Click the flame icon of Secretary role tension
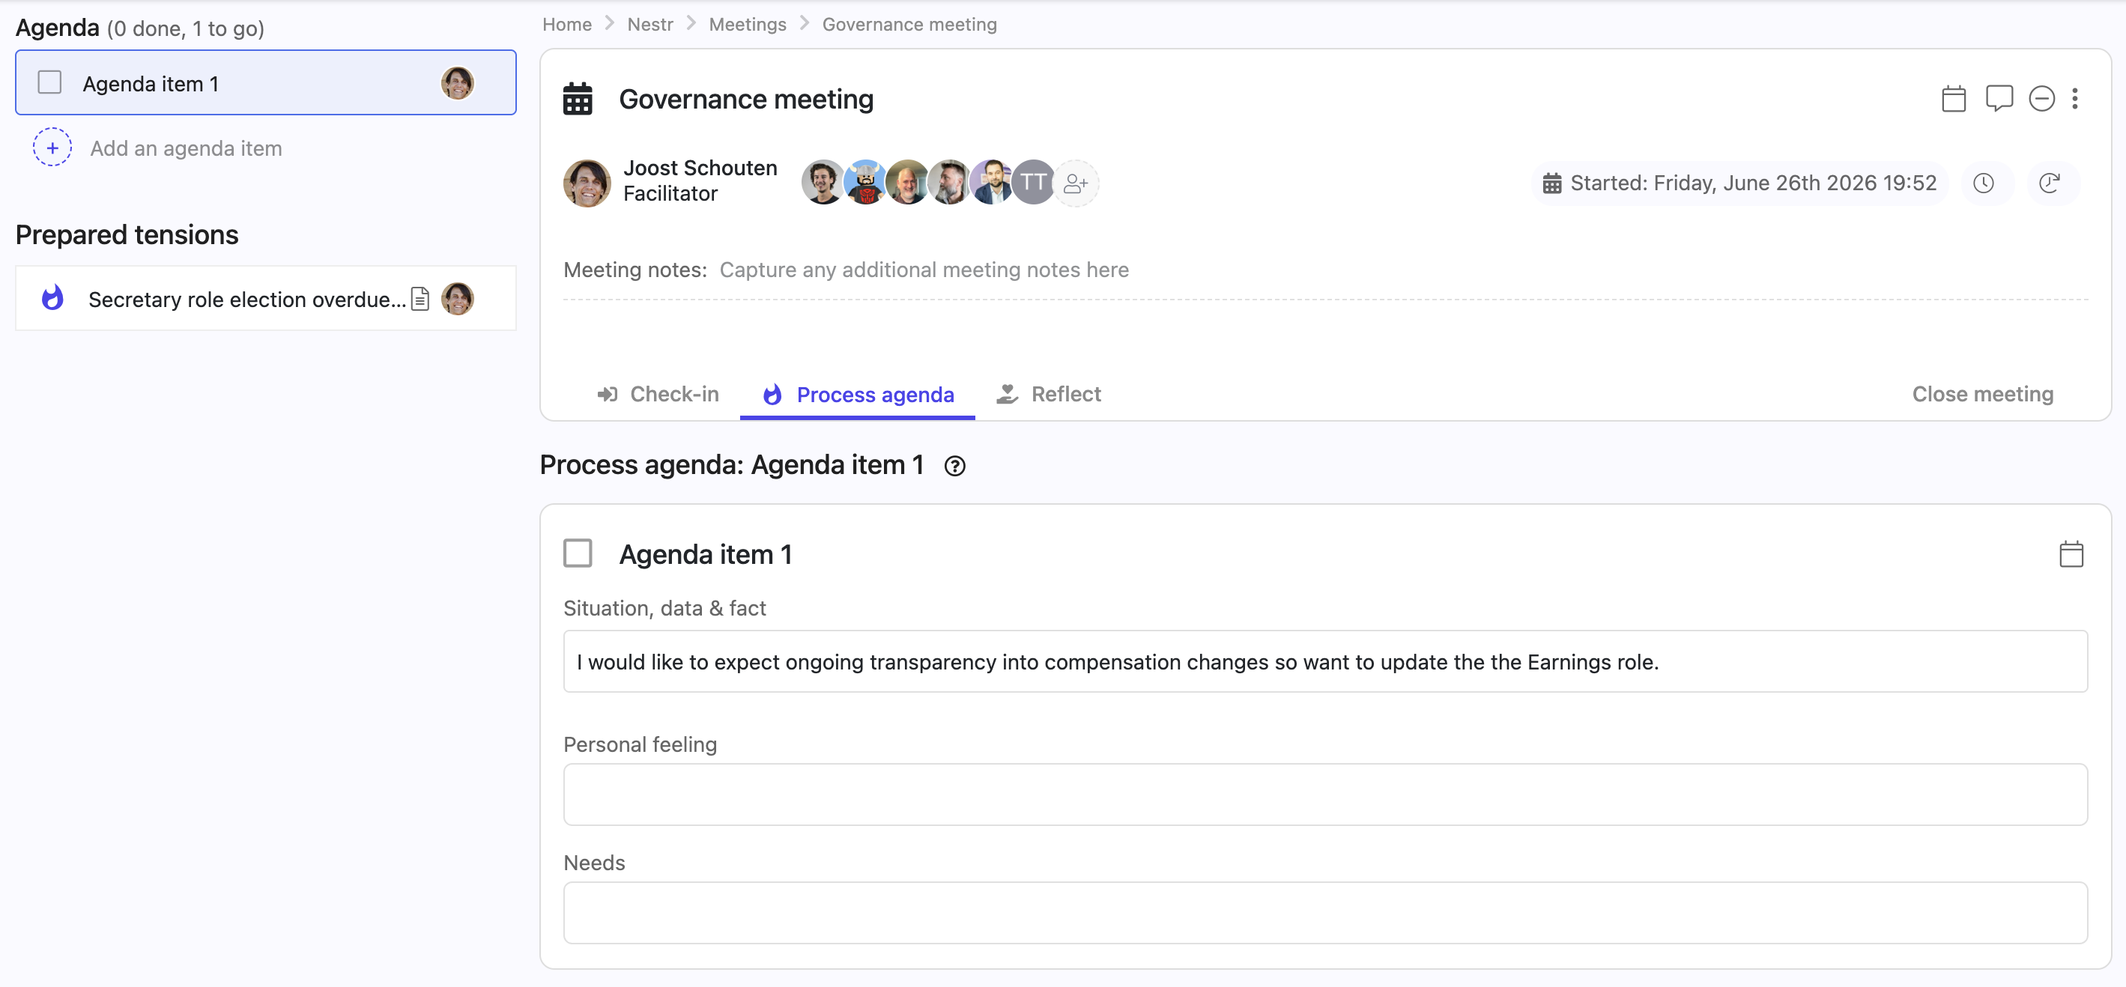The width and height of the screenshot is (2126, 987). pos(52,298)
